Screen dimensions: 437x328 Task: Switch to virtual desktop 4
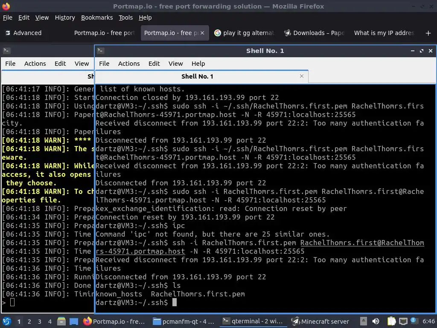click(50, 322)
